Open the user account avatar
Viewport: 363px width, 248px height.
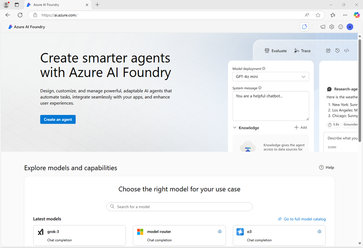point(350,27)
